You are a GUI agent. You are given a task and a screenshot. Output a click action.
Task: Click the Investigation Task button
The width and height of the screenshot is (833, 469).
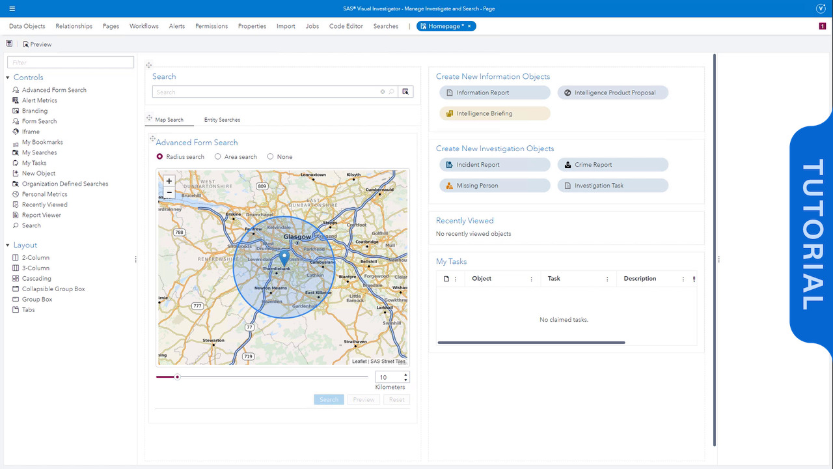click(x=613, y=186)
